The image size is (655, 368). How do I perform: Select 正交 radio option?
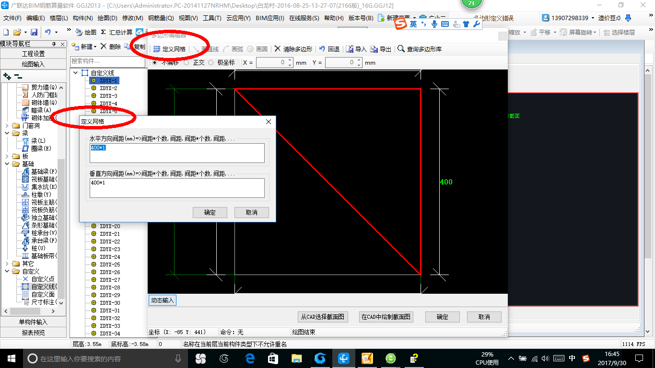click(186, 62)
